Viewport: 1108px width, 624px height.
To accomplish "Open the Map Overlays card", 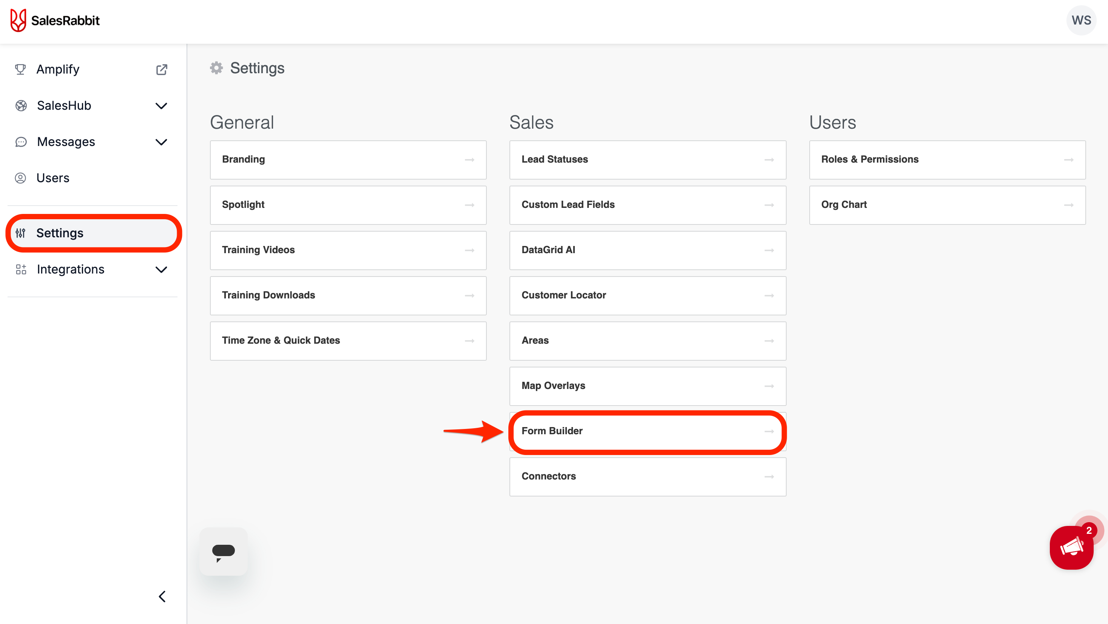I will click(x=648, y=386).
